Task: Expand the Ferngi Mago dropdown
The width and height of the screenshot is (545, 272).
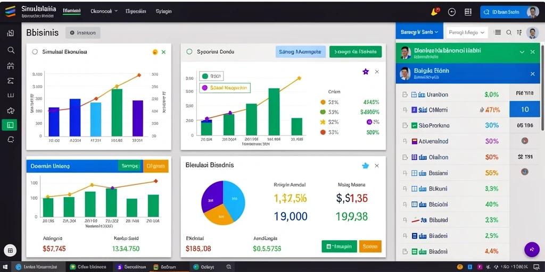Action: 467,32
